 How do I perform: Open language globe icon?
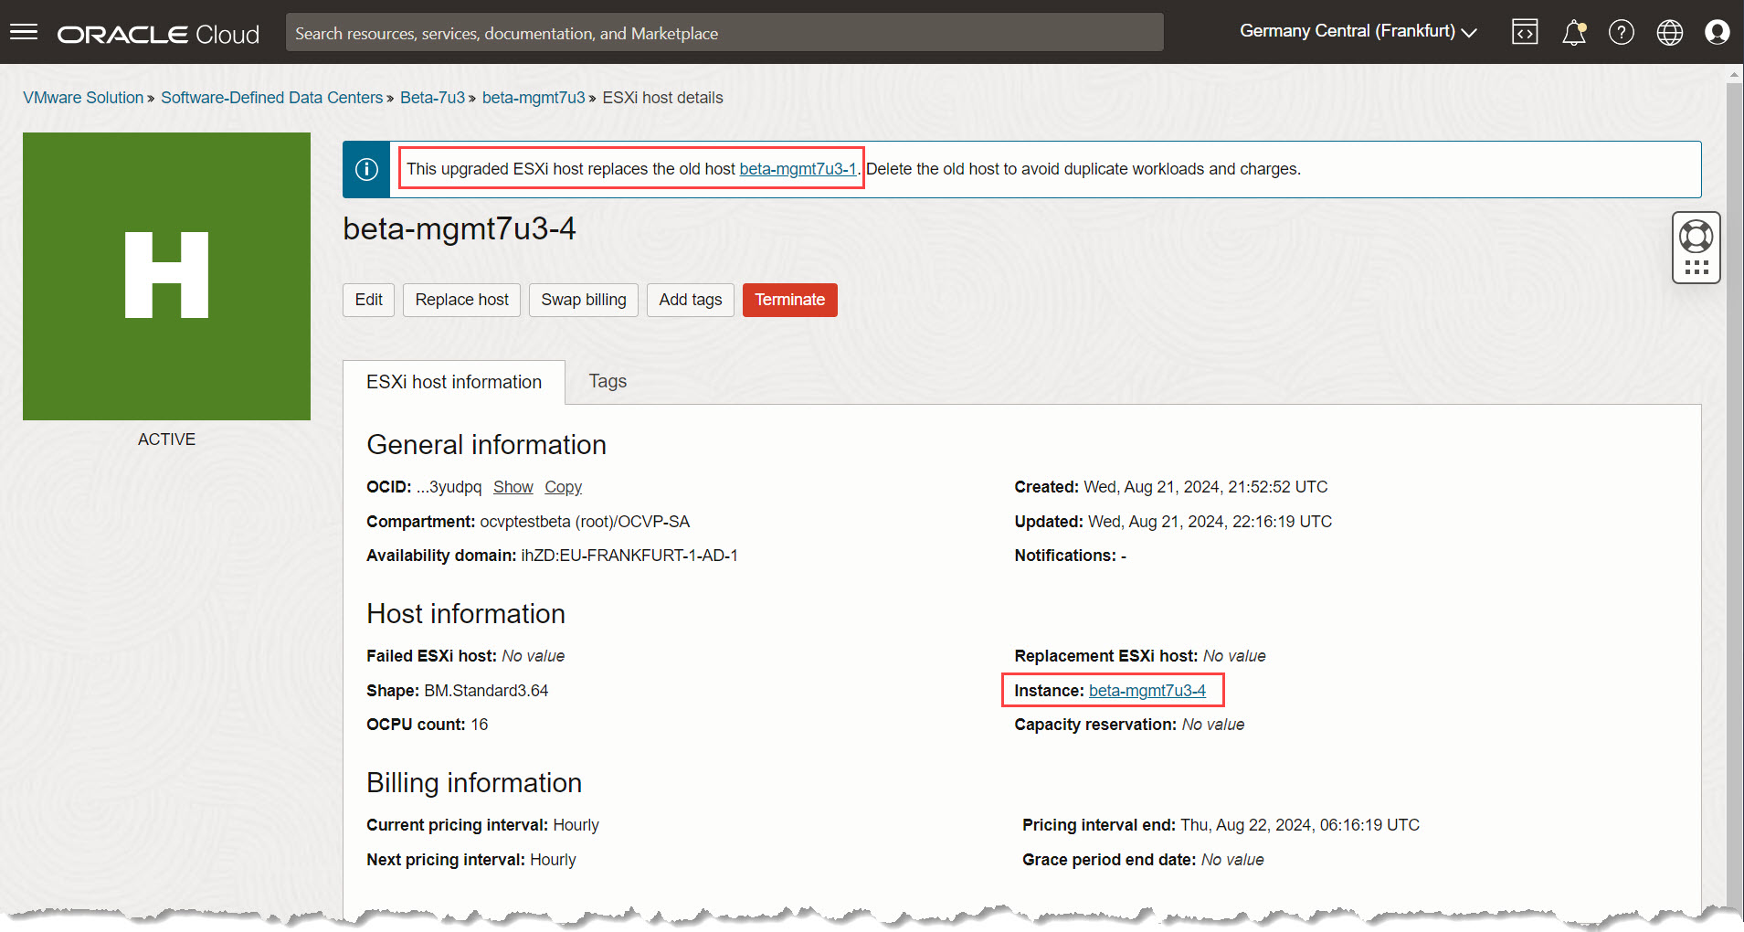[x=1670, y=32]
